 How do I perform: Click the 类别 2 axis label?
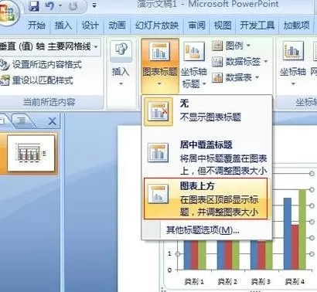pyautogui.click(x=227, y=281)
